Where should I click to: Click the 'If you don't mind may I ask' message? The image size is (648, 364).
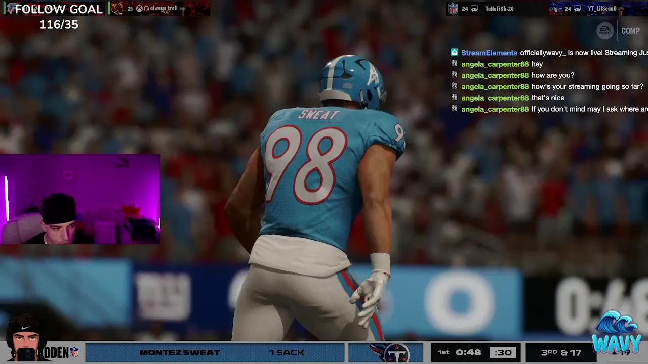pos(589,109)
